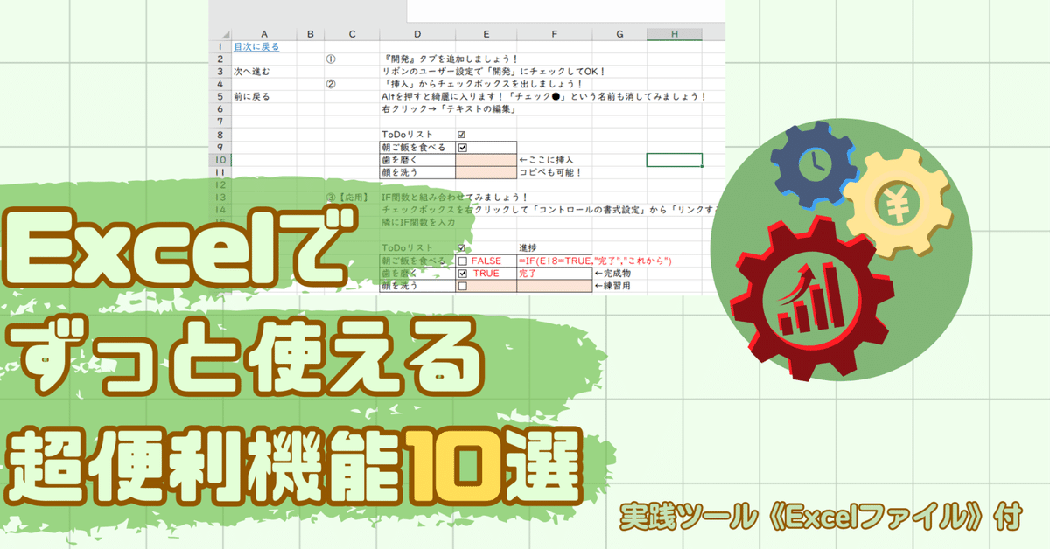This screenshot has height=549, width=1050.
Task: Click check mark next to first ToDoリスト header
Action: pyautogui.click(x=462, y=135)
